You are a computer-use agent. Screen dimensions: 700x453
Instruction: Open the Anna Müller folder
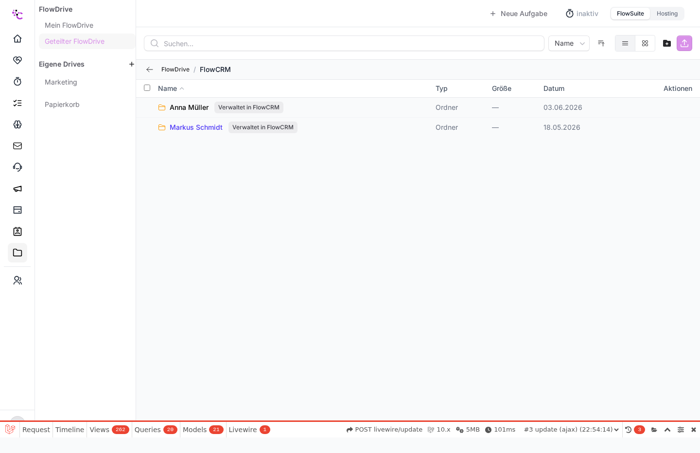[189, 107]
